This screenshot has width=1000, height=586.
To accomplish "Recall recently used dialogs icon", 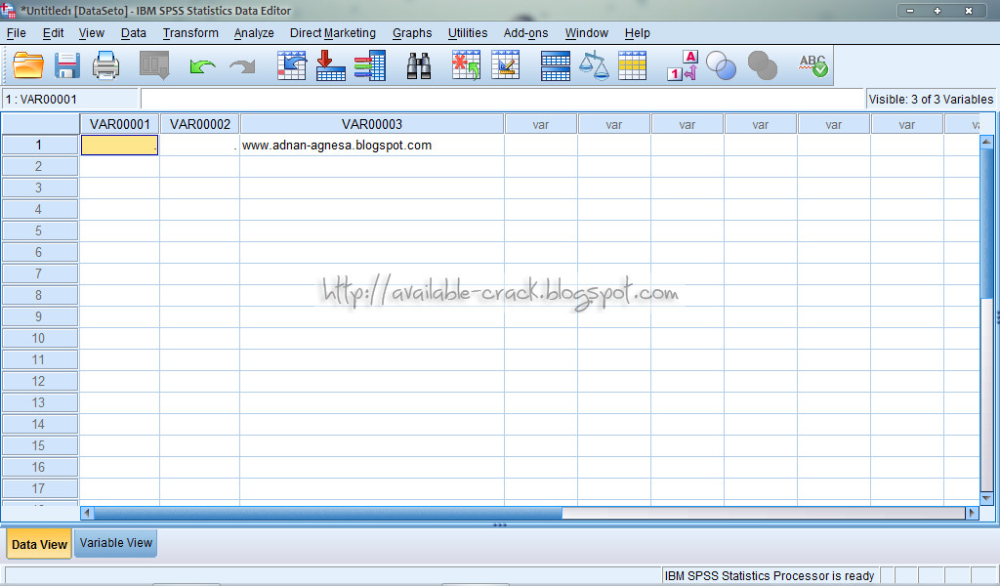I will [154, 65].
